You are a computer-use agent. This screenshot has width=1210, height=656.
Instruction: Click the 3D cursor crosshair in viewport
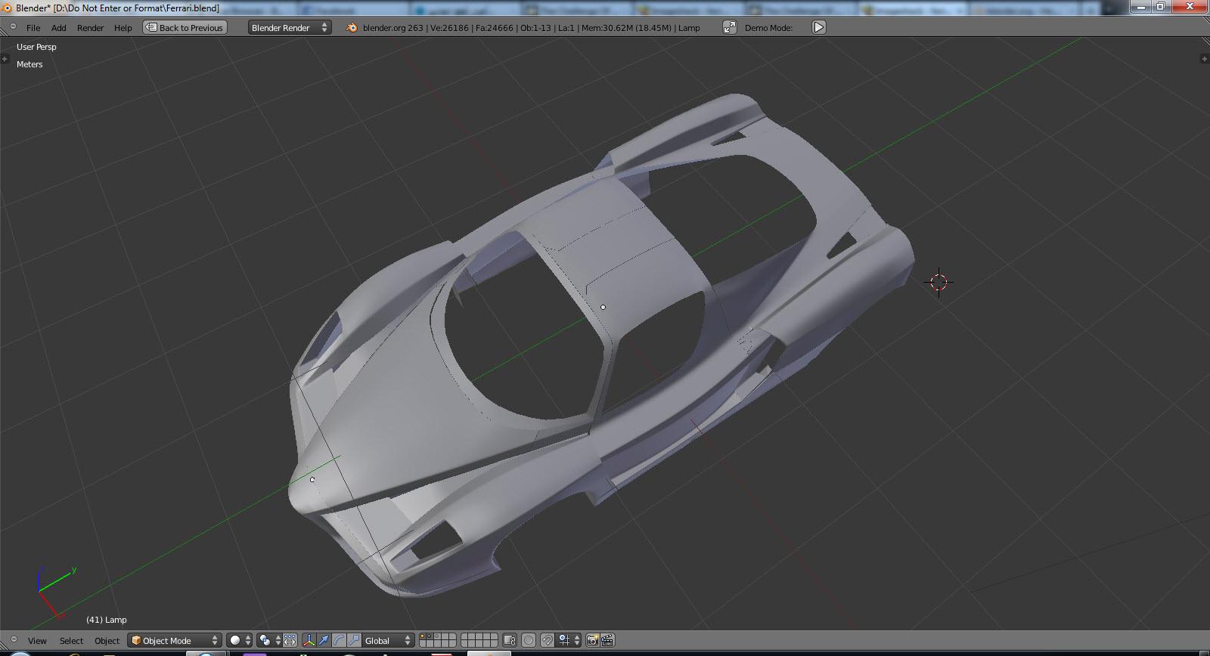tap(939, 282)
